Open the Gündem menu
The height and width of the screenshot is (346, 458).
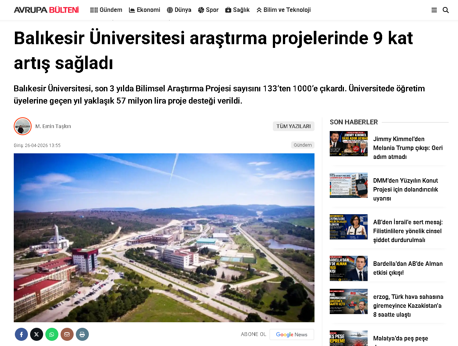[x=106, y=10]
